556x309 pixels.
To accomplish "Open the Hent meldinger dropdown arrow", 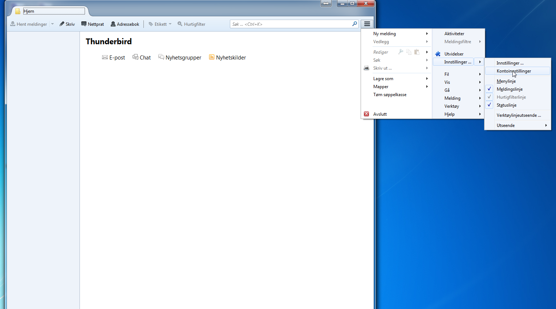I will pos(52,24).
